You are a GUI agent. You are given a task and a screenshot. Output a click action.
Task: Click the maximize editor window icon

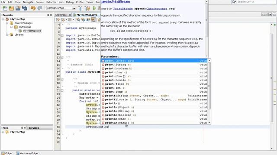click(274, 14)
